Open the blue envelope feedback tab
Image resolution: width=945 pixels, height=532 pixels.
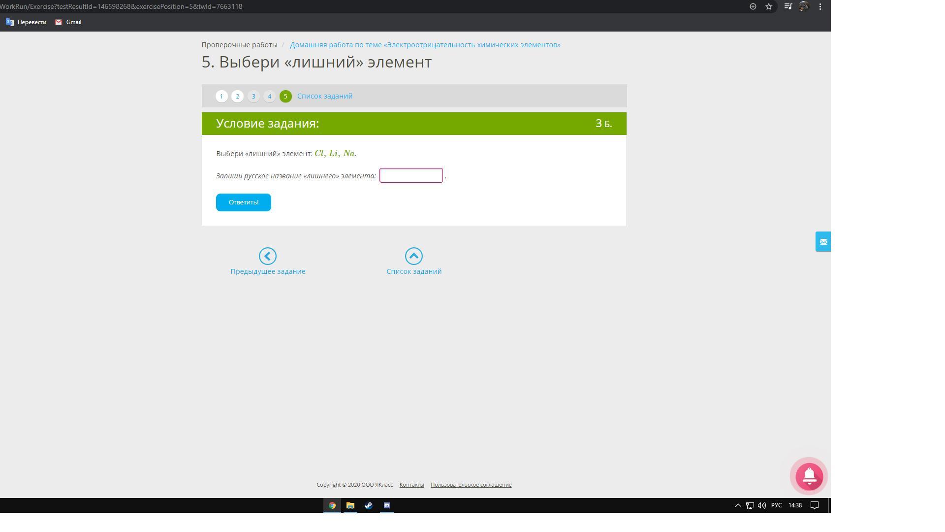point(823,242)
